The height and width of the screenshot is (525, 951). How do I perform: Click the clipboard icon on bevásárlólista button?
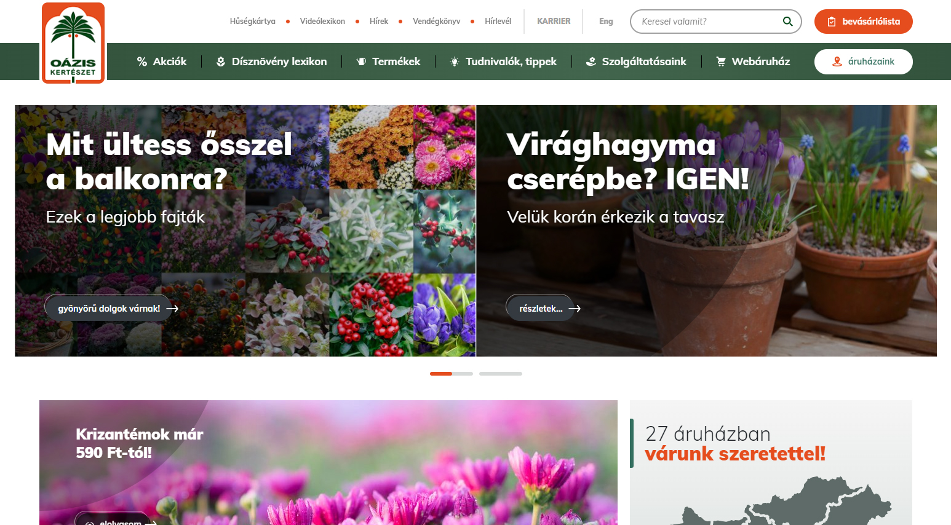click(x=833, y=21)
